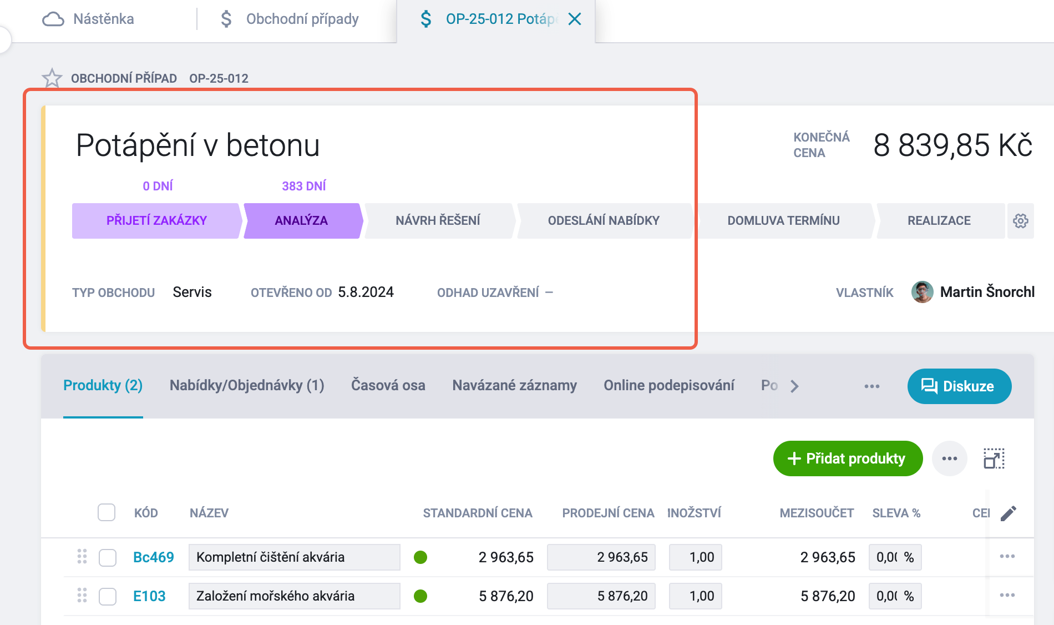This screenshot has width=1054, height=625.
Task: Close the OP-25-012 tab
Action: point(575,19)
